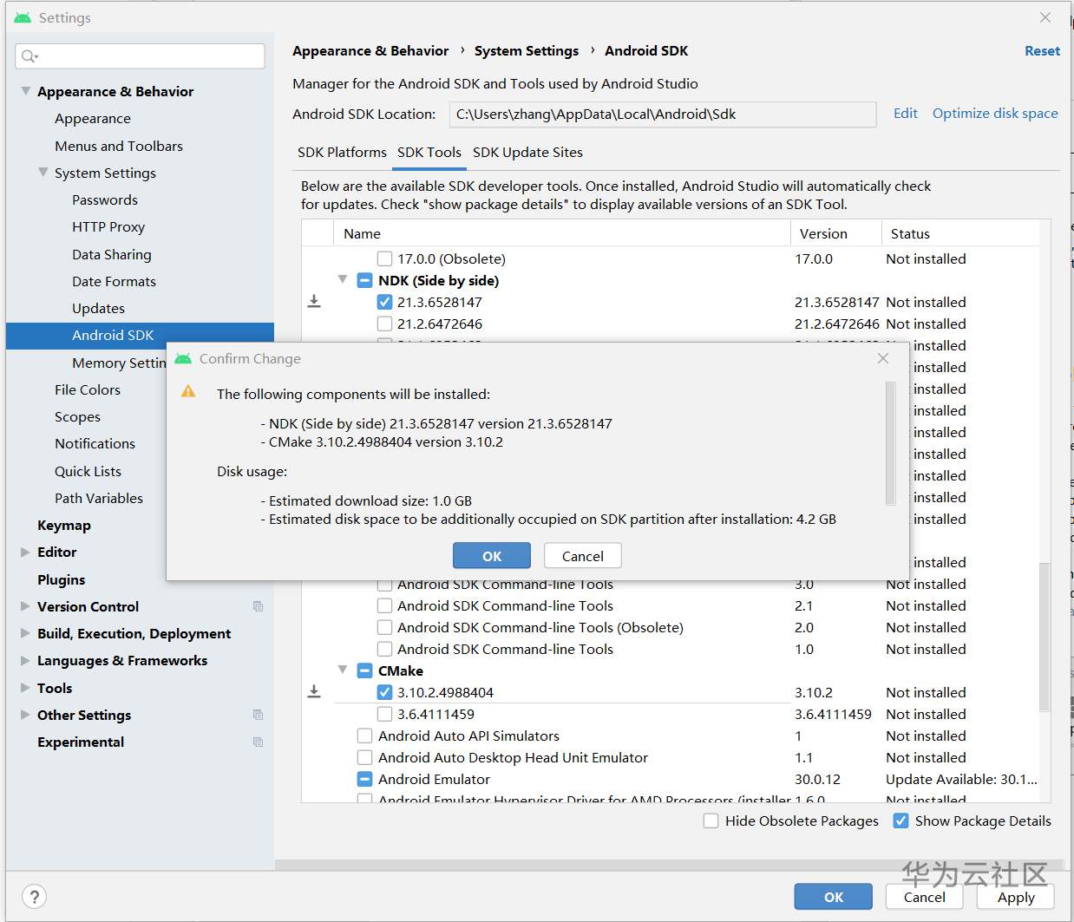This screenshot has height=922, width=1074.
Task: Click copy icon next to Other Settings
Action: [x=258, y=715]
